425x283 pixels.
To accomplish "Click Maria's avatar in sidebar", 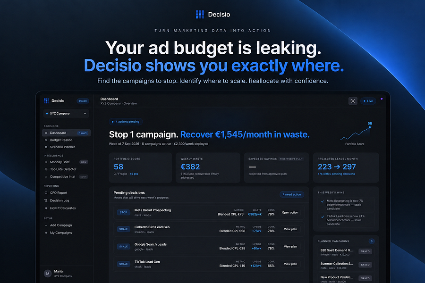I will (48, 274).
